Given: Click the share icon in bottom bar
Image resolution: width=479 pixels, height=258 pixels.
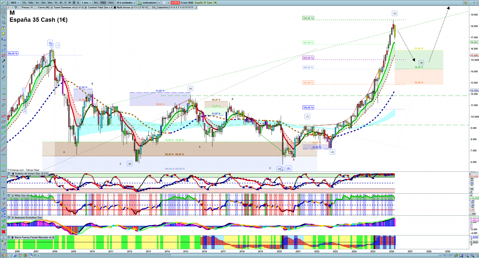Looking at the screenshot, I should coord(10,255).
